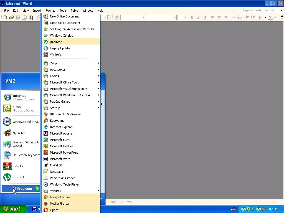Launch Mozilla Firefox from programs list
The image size is (284, 213).
point(71,204)
